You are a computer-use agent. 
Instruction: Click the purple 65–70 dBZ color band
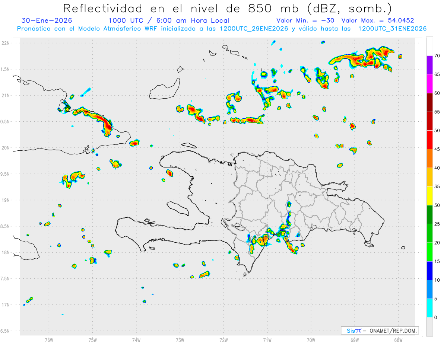coord(429,65)
